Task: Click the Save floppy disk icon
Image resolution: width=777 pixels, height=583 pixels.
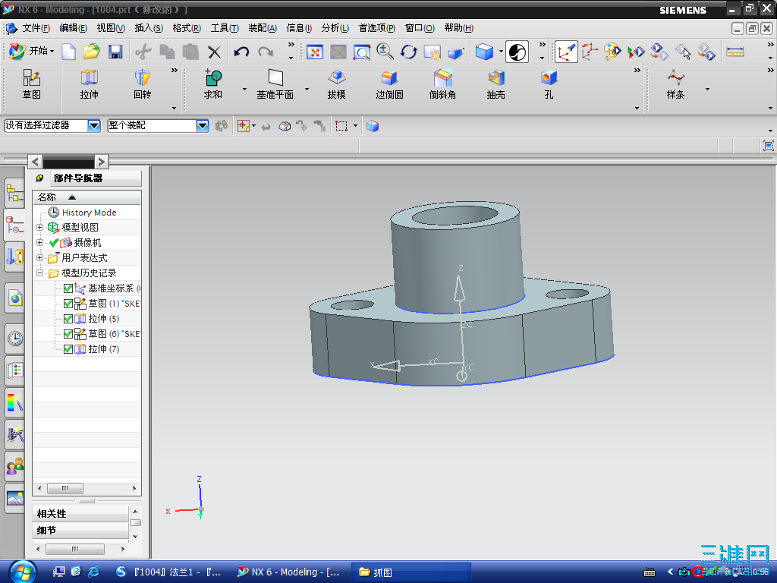Action: 115,52
